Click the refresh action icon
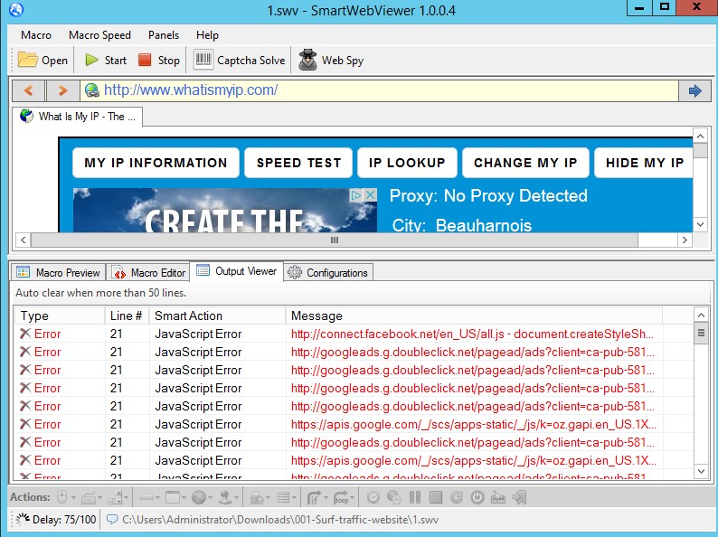 (457, 497)
